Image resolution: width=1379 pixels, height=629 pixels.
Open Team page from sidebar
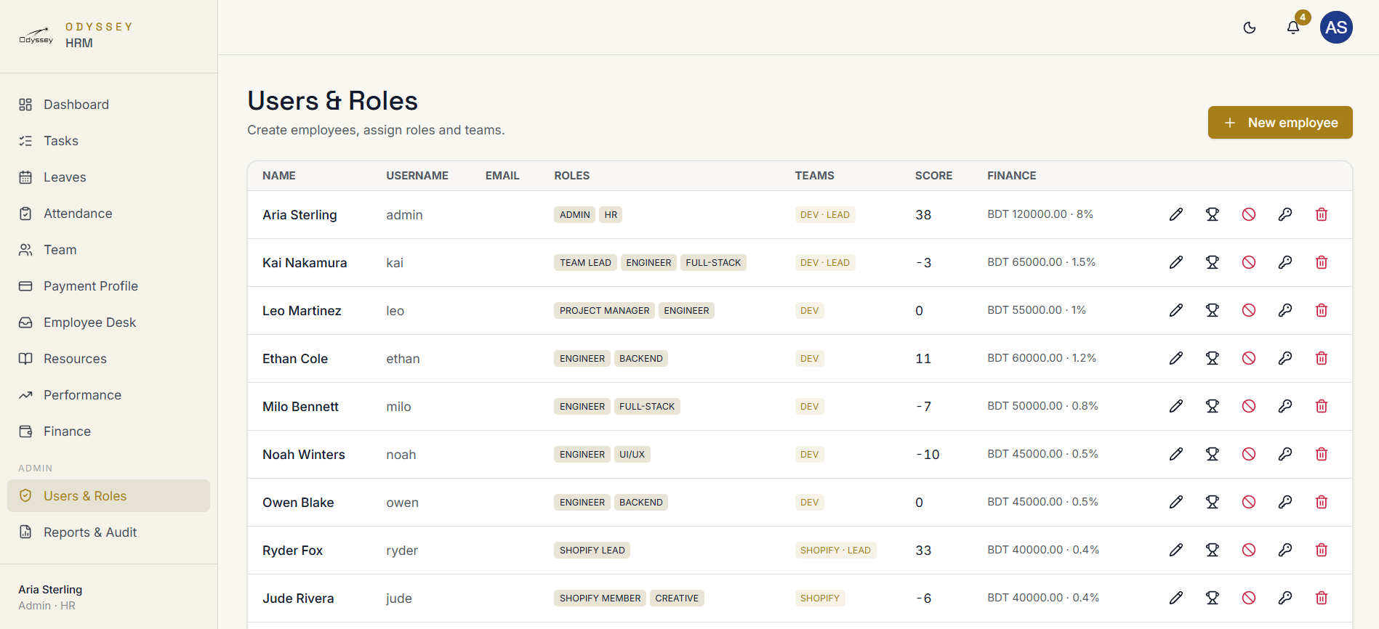tap(108, 250)
